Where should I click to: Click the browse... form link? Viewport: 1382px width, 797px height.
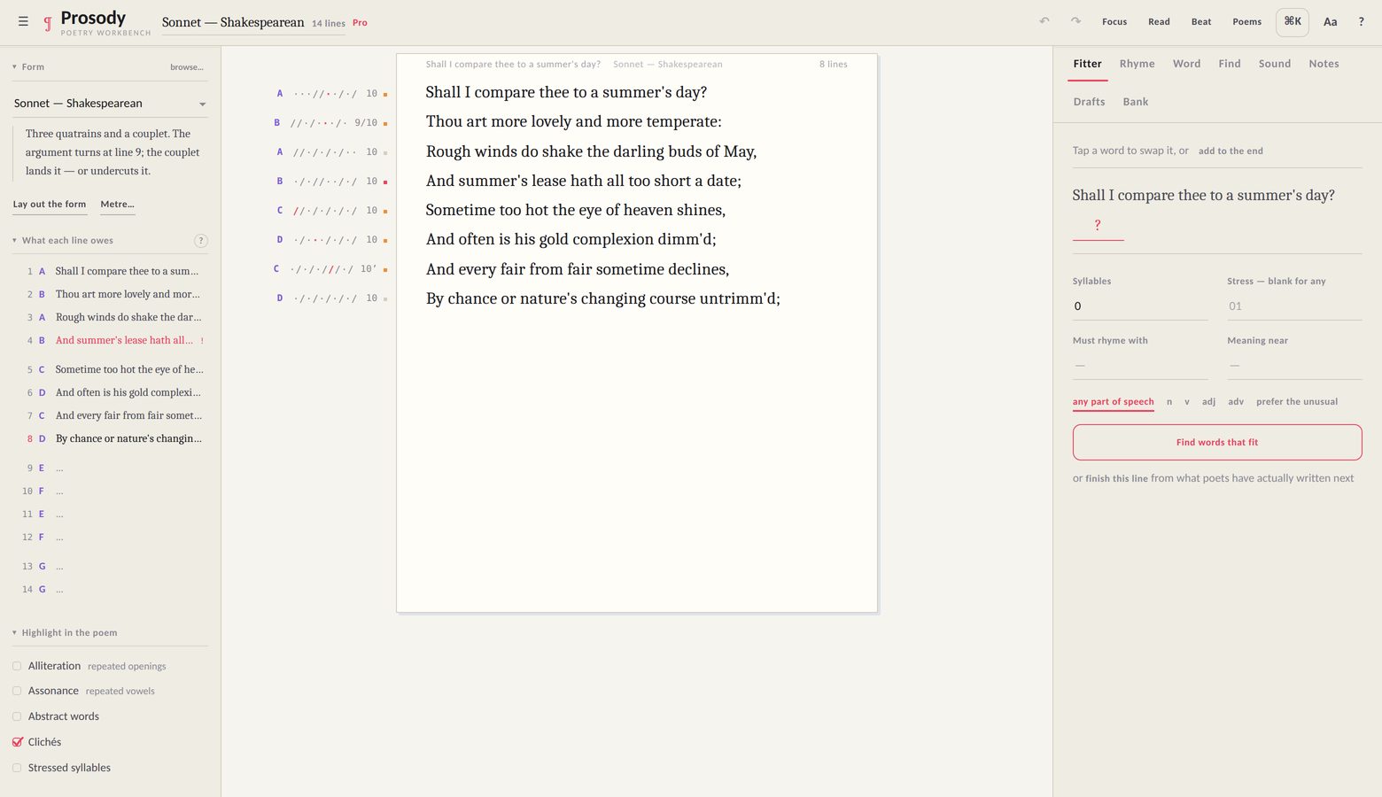[186, 67]
